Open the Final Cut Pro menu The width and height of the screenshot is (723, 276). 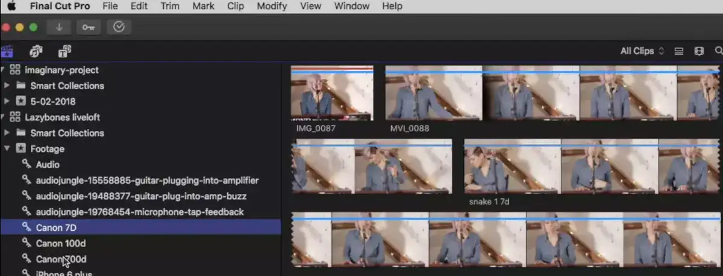pos(60,7)
